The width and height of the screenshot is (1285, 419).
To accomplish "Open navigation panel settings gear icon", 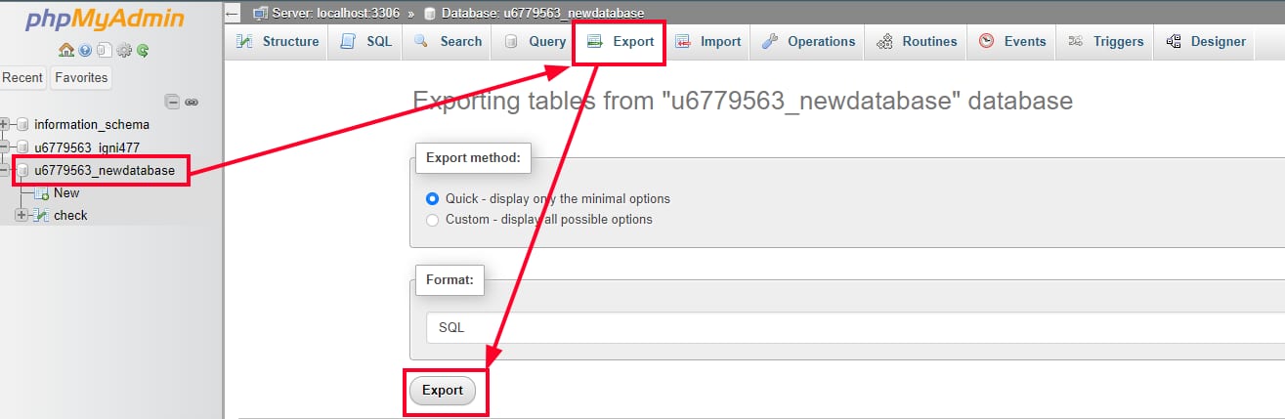I will pos(123,50).
